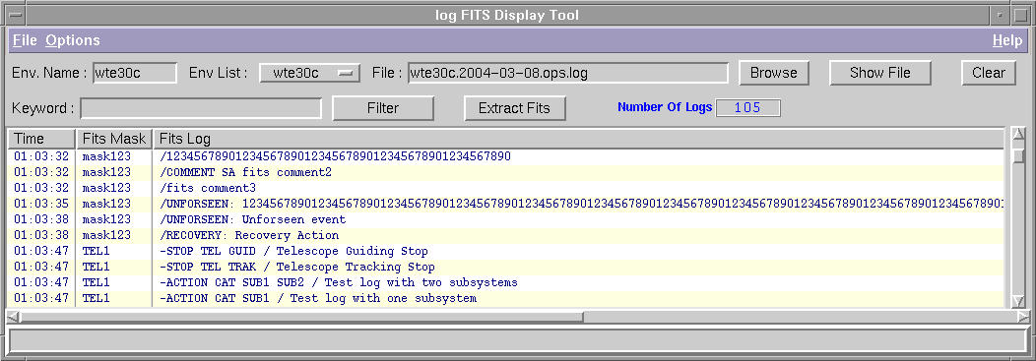Open the Help menu
Image resolution: width=1036 pixels, height=361 pixels.
1006,40
